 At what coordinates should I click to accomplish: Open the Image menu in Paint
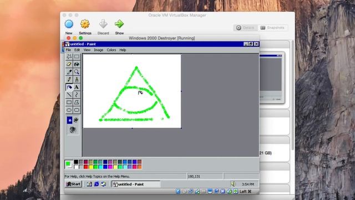tap(99, 50)
